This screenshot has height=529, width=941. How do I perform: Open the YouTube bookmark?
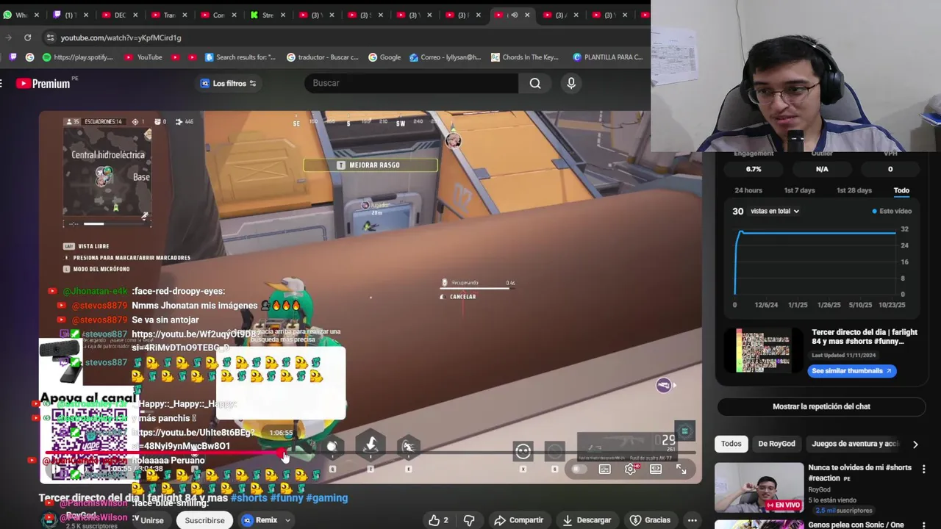point(143,57)
